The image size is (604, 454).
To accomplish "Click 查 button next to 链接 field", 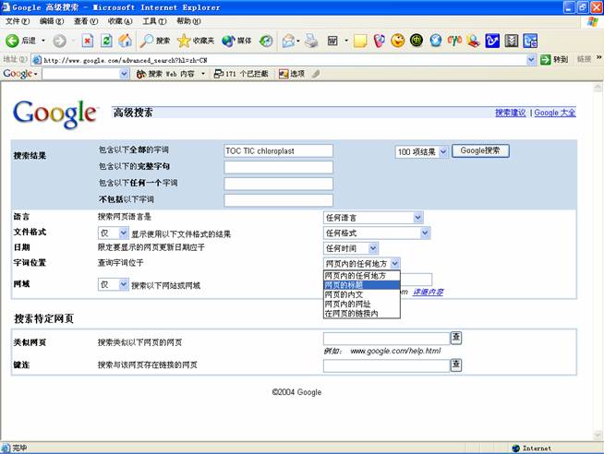I will 456,364.
